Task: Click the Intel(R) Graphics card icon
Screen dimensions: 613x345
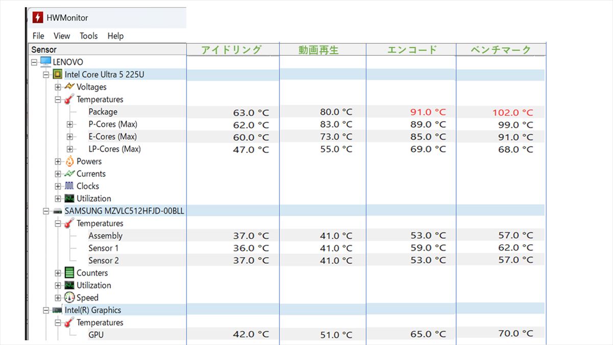Action: (58, 310)
